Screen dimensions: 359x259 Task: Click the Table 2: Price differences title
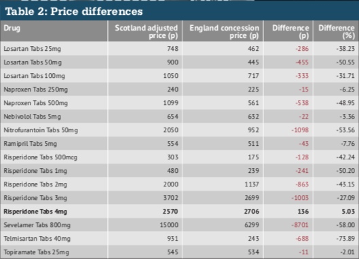[x=74, y=12]
